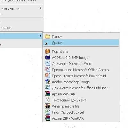Click the Access application icon
Image resolution: width=128 pixels, height=128 pixels.
click(48, 70)
